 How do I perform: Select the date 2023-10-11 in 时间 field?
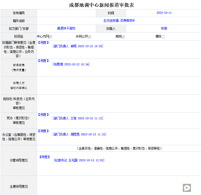[164, 13]
